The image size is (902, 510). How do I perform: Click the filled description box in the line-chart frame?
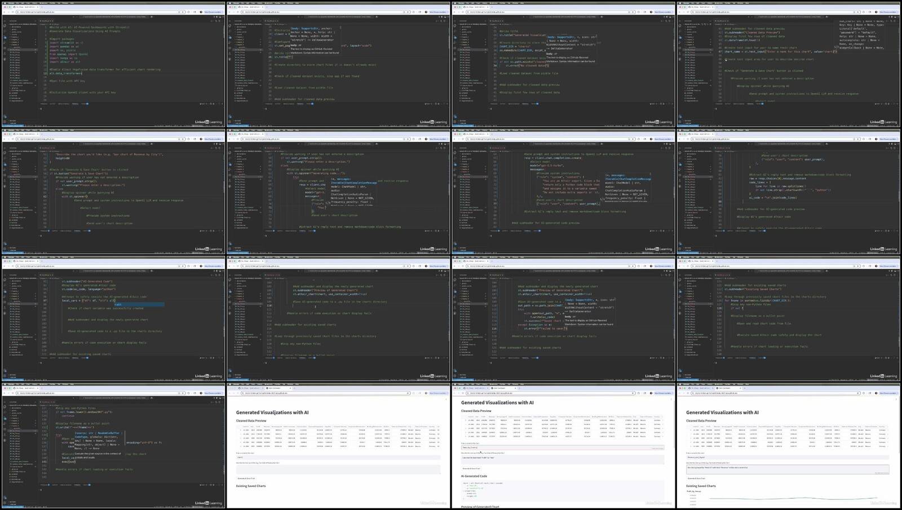click(x=788, y=468)
